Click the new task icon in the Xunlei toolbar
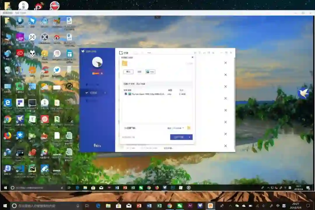 point(121,53)
